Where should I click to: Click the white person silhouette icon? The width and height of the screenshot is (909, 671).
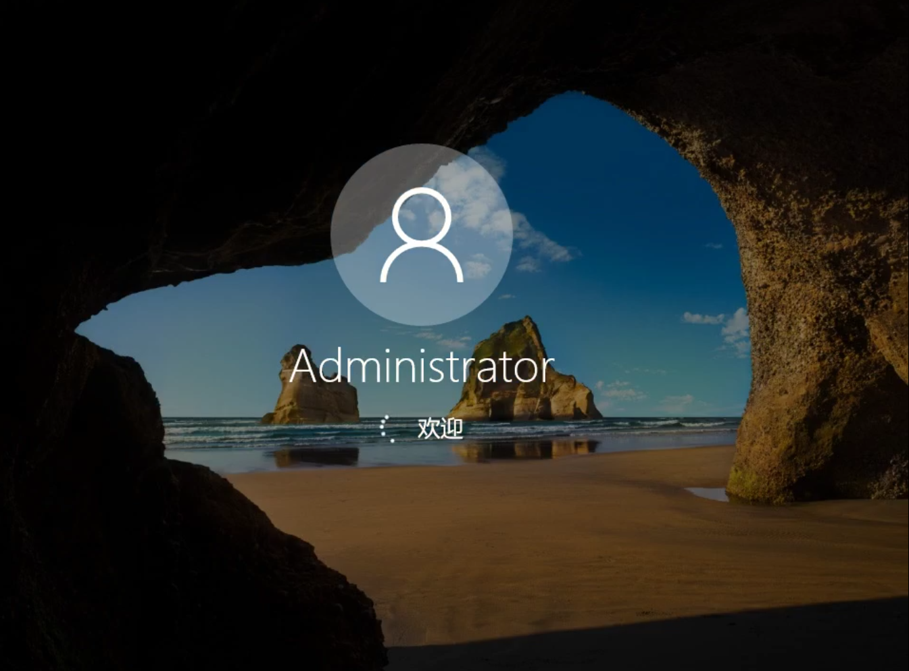click(422, 234)
